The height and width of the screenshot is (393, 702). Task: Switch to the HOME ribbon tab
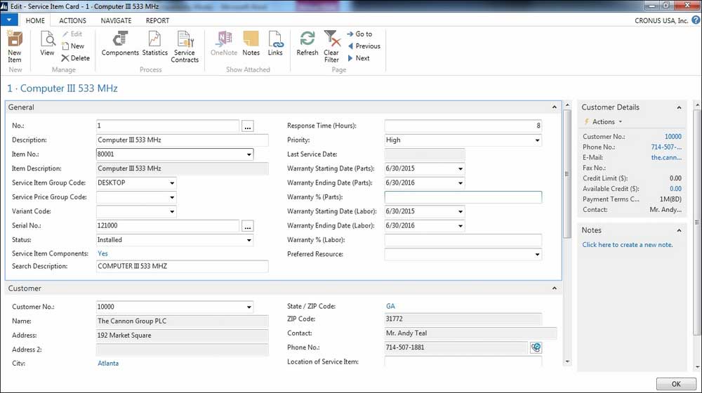(35, 20)
